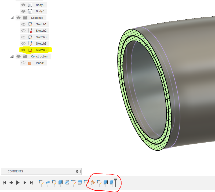This screenshot has height=192, width=215.
Task: Expand the COMMENTS panel
Action: pyautogui.click(x=77, y=171)
